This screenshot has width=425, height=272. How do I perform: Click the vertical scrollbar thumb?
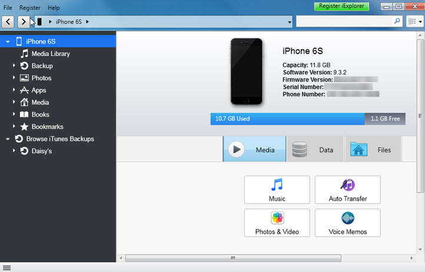[x=420, y=116]
